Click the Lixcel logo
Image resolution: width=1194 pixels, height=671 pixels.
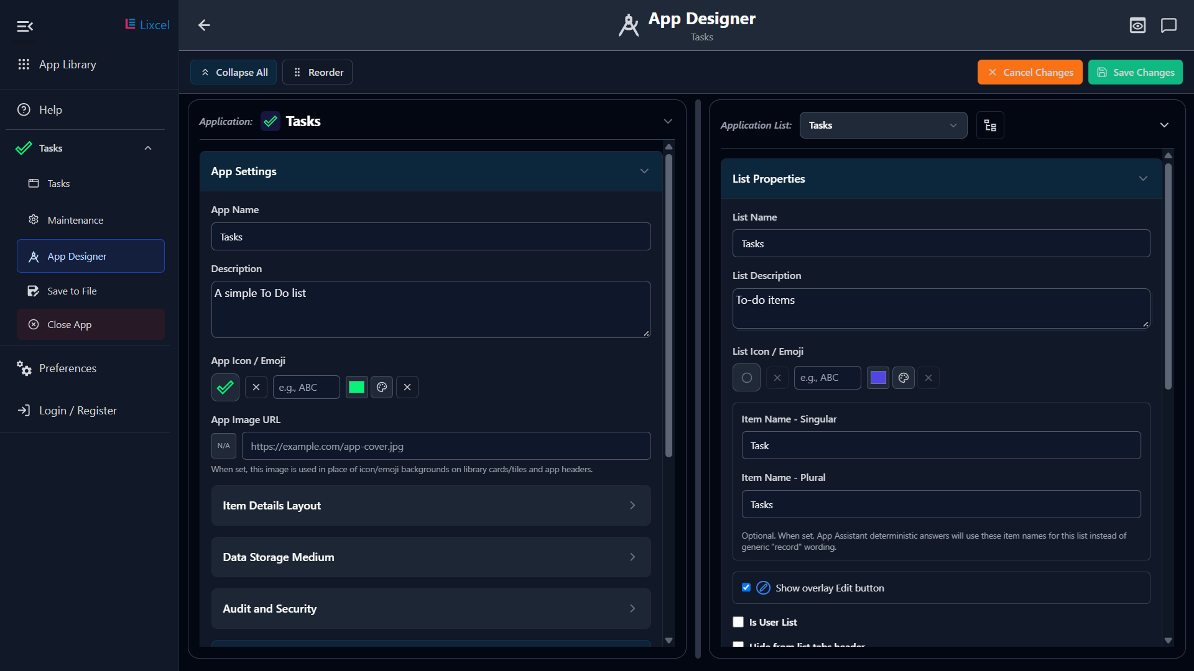(x=147, y=25)
